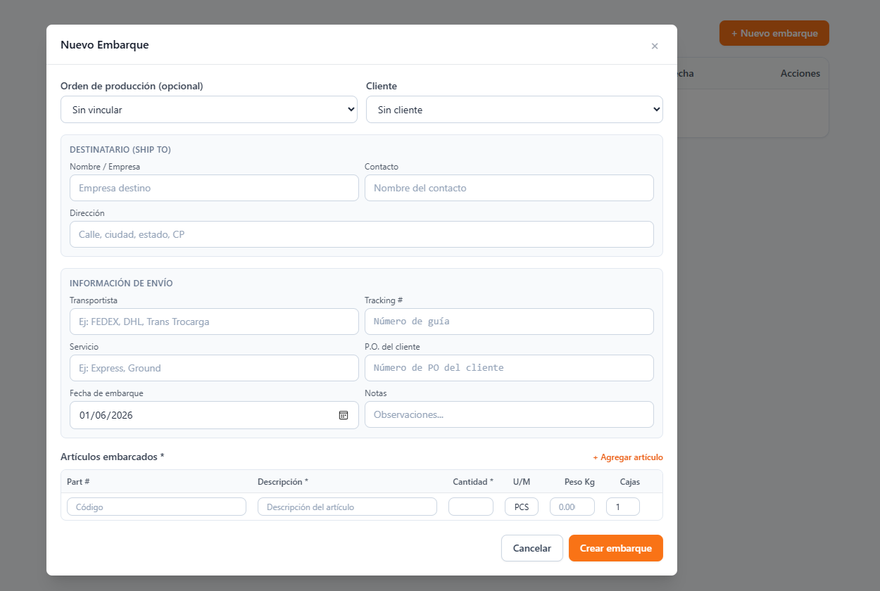Click + Nuevo embarque button in background page
The height and width of the screenshot is (591, 880).
click(x=774, y=33)
